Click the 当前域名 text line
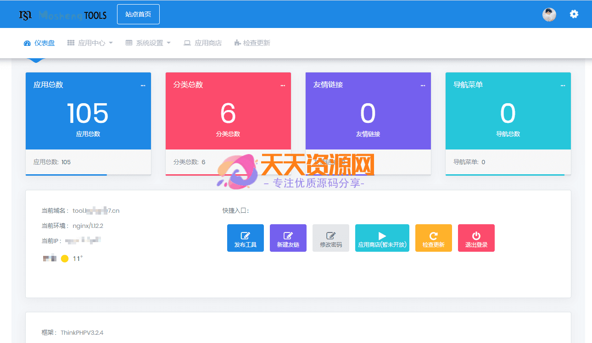The width and height of the screenshot is (592, 343). pyautogui.click(x=81, y=211)
